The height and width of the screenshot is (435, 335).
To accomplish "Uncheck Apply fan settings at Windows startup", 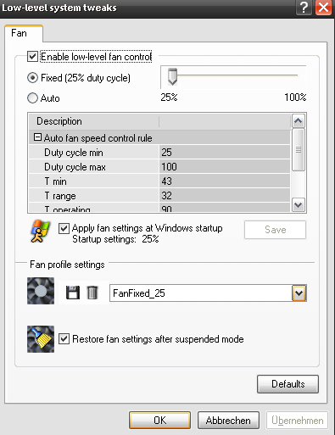I will click(64, 228).
